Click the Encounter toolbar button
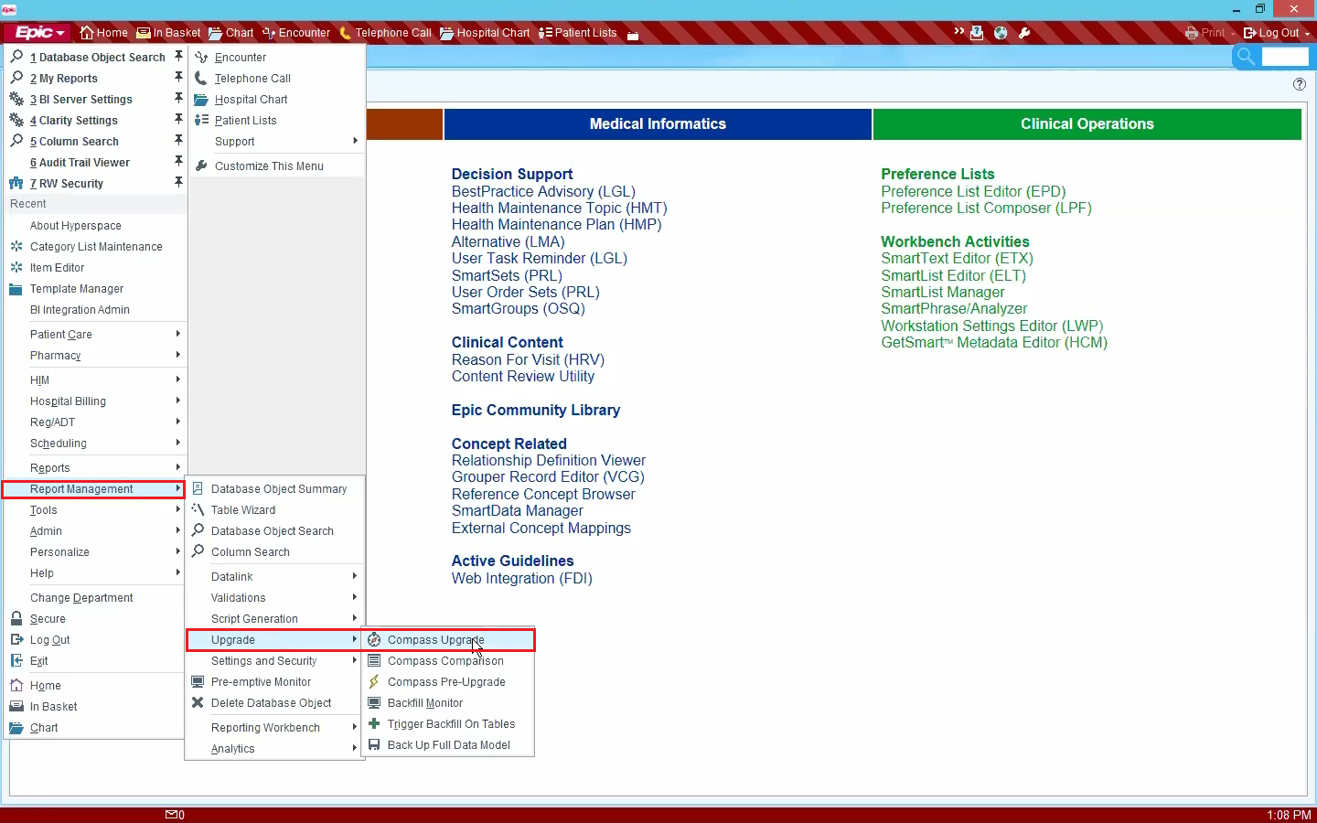The width and height of the screenshot is (1317, 823). click(x=295, y=33)
